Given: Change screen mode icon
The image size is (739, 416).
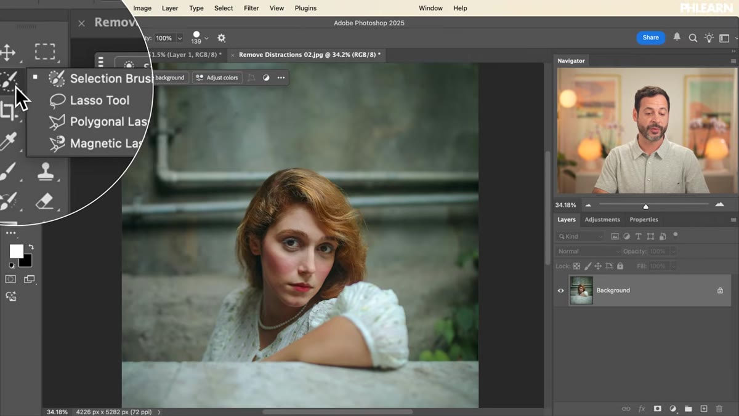Looking at the screenshot, I should point(29,279).
